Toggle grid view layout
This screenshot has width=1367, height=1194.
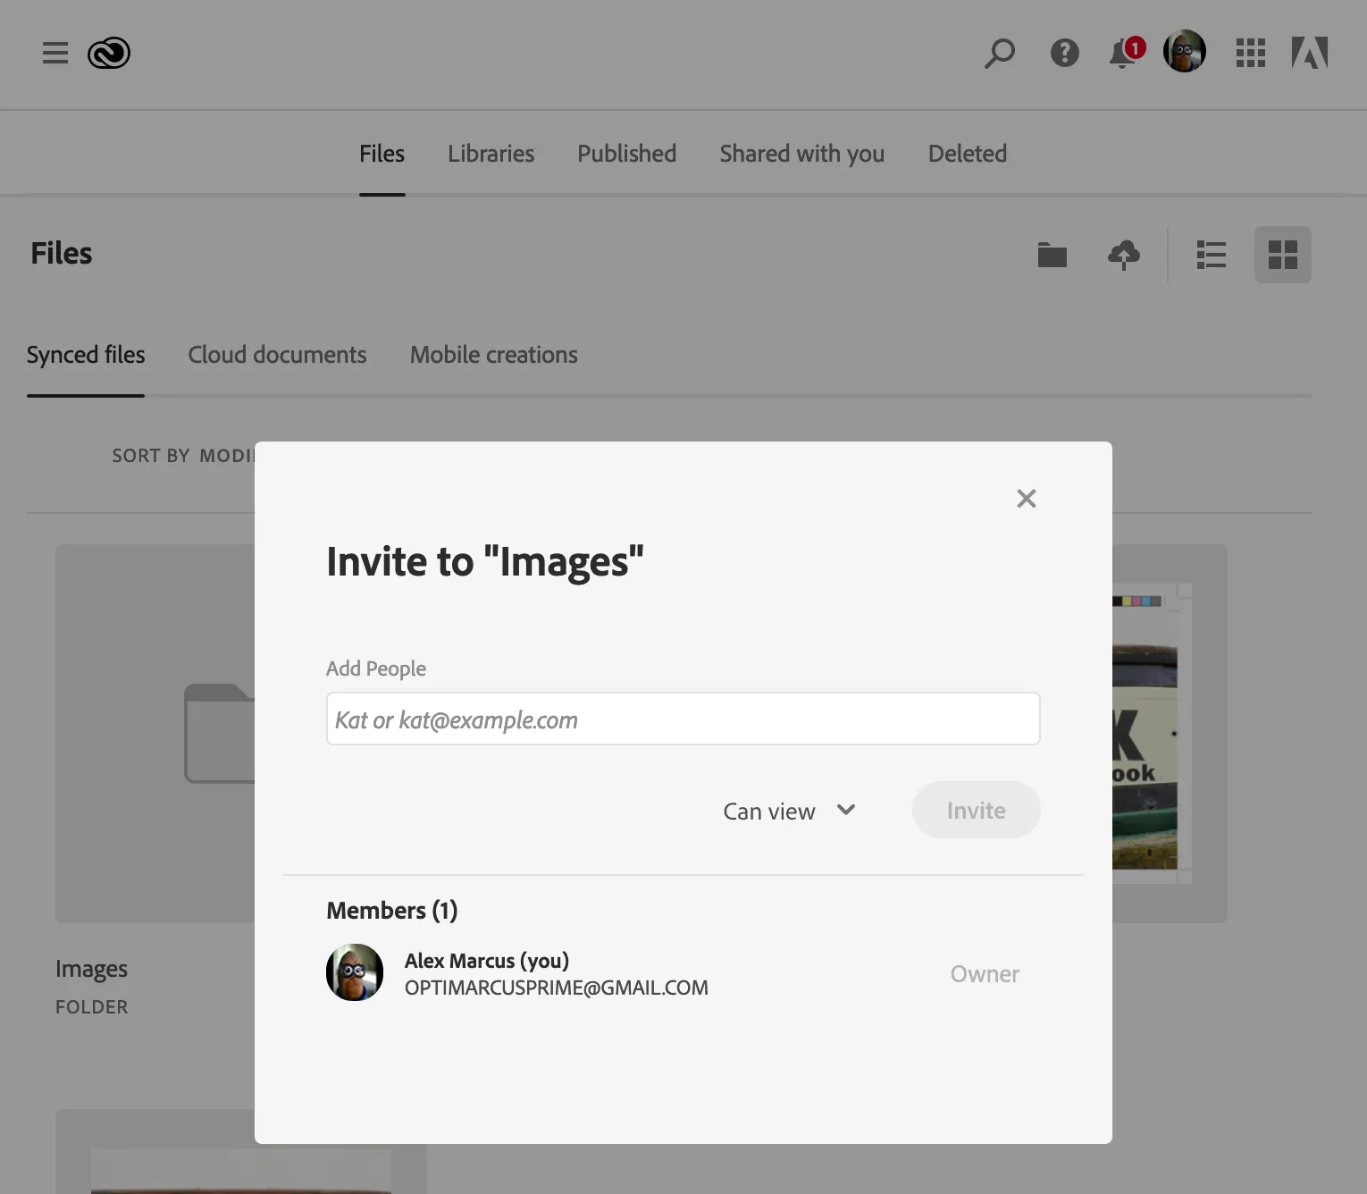pos(1283,255)
